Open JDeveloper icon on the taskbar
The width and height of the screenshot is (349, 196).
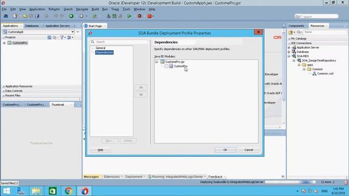85,191
